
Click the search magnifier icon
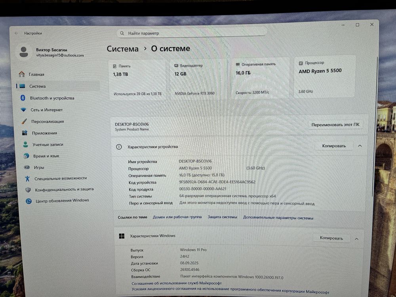pos(122,33)
